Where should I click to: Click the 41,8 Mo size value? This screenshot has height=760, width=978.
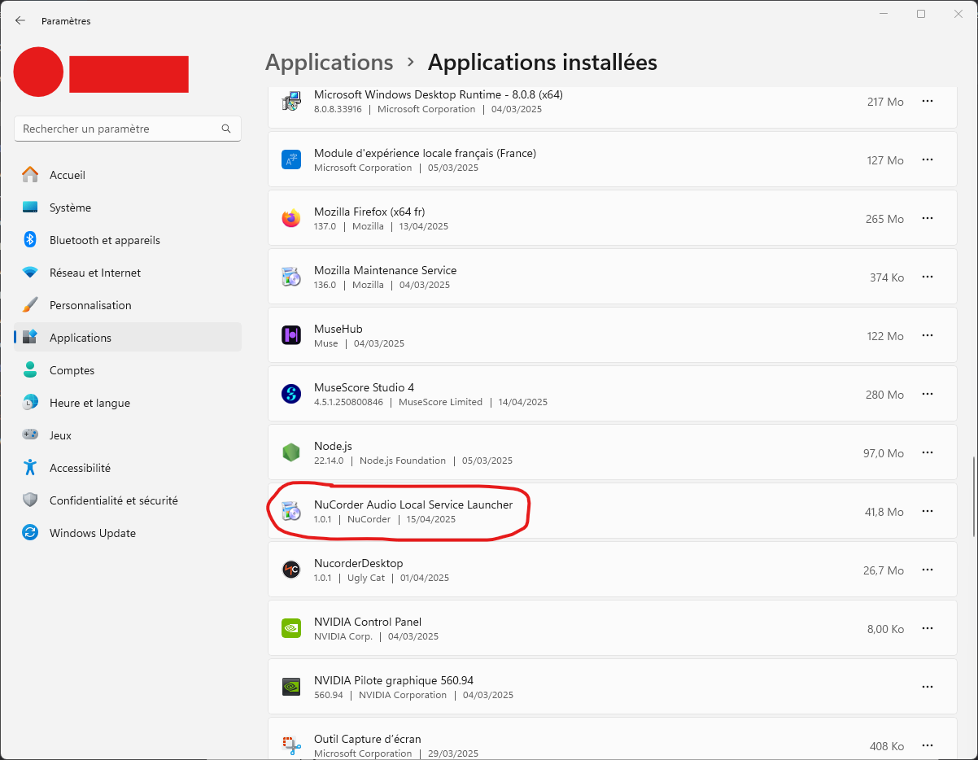(884, 512)
